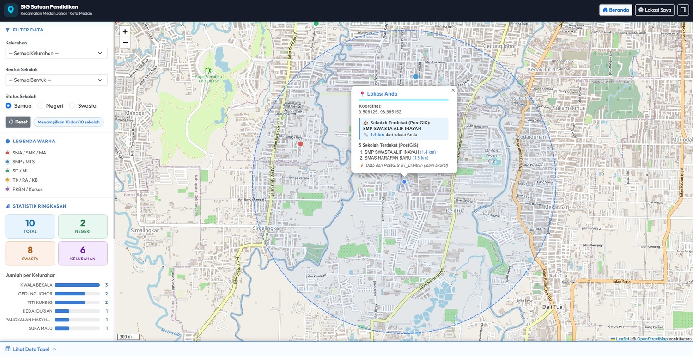Click SMP SWASTA ALIF INAYAH in the nearest list
This screenshot has height=357, width=693.
click(391, 152)
